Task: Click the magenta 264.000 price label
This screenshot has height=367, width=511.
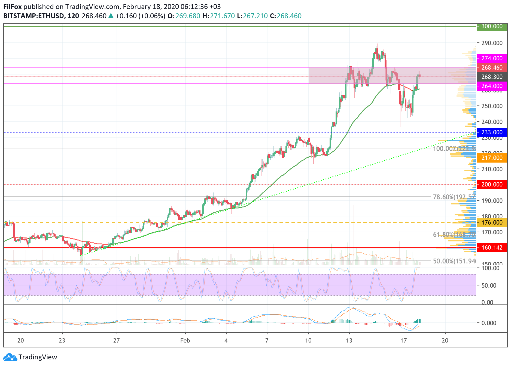Action: (492, 86)
